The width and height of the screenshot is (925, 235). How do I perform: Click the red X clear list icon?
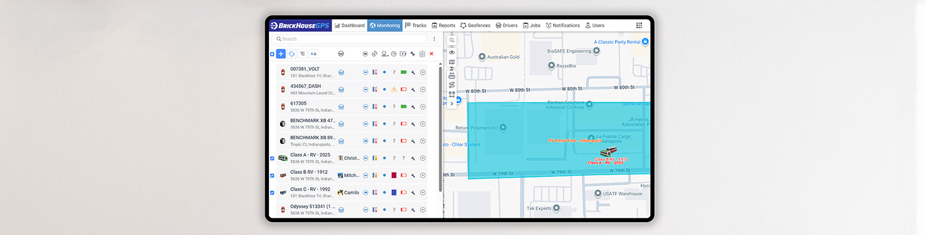pyautogui.click(x=432, y=54)
